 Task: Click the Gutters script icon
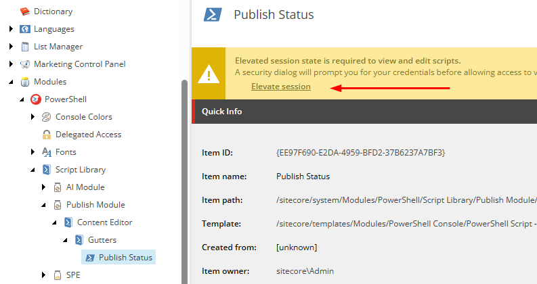(79, 240)
